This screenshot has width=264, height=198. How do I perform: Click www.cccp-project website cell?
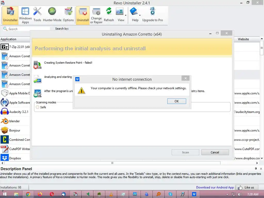click(x=247, y=139)
